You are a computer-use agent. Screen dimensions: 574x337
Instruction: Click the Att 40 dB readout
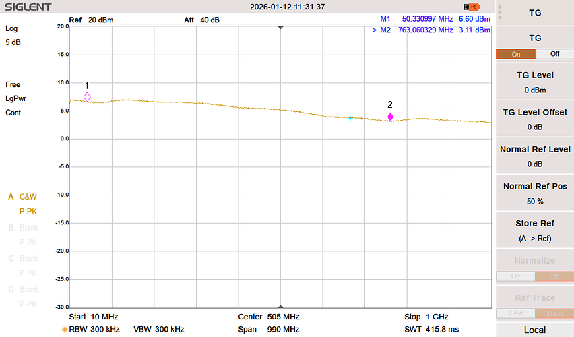pos(201,20)
